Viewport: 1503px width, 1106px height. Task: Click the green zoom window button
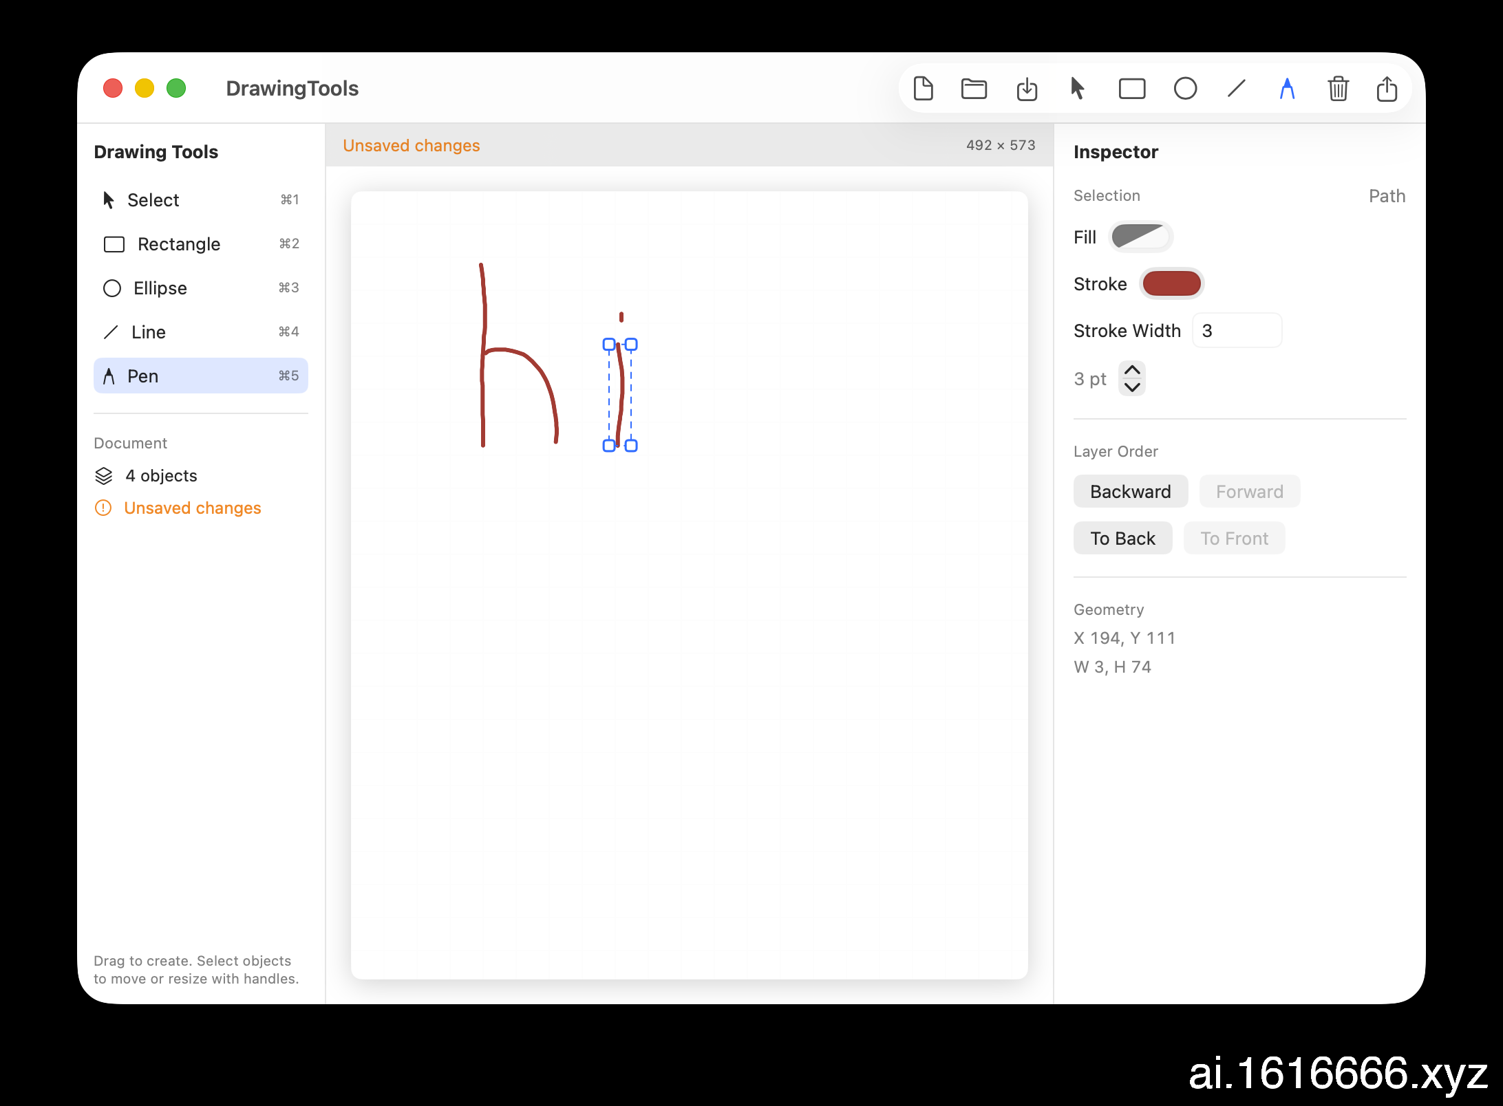[176, 89]
